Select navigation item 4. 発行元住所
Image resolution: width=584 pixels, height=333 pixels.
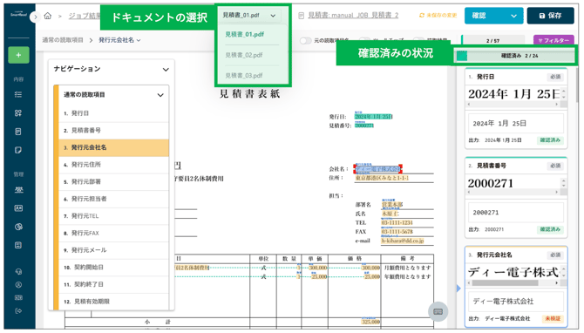[114, 165]
